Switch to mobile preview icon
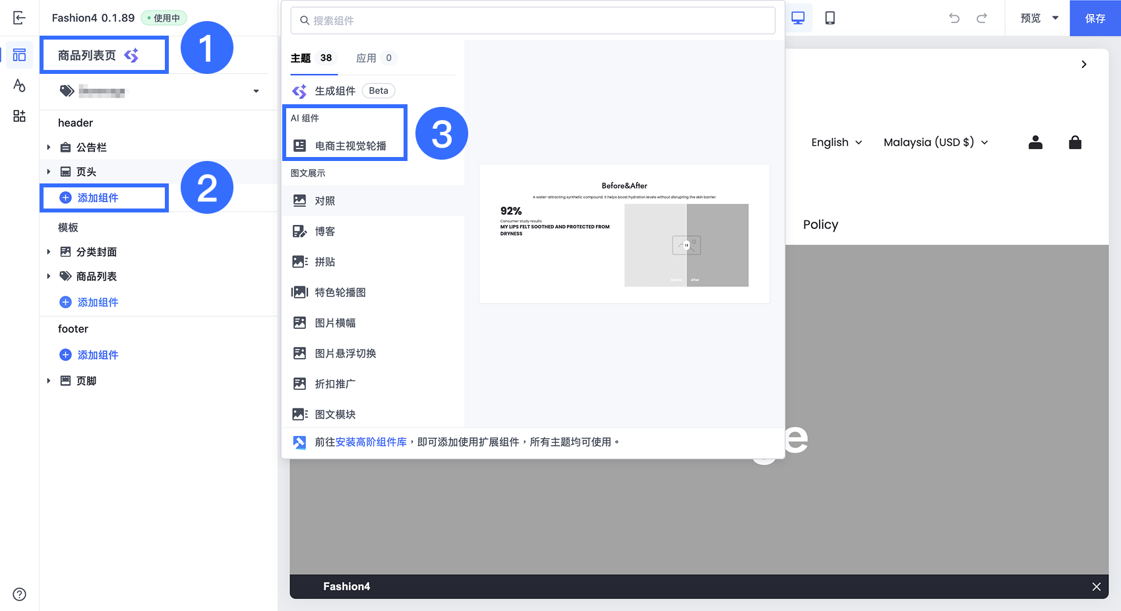This screenshot has width=1121, height=611. pos(830,18)
